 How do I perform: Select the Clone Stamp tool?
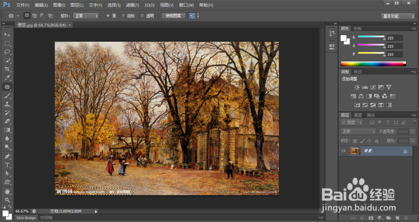coord(7,104)
